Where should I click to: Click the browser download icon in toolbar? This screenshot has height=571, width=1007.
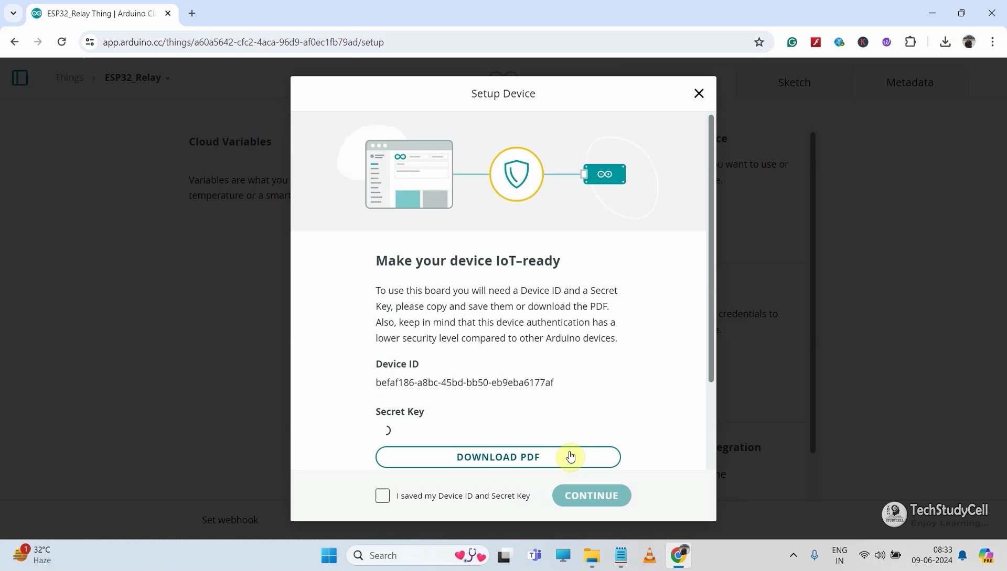tap(946, 42)
